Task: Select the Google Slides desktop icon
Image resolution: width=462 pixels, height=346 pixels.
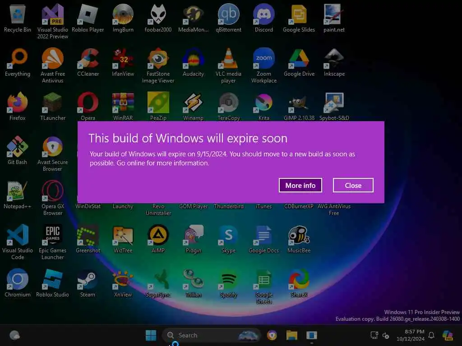Action: coord(299,18)
